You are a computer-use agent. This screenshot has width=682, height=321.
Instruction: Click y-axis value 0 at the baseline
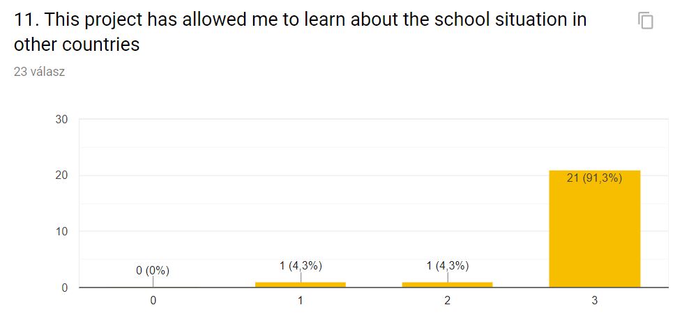pyautogui.click(x=64, y=288)
